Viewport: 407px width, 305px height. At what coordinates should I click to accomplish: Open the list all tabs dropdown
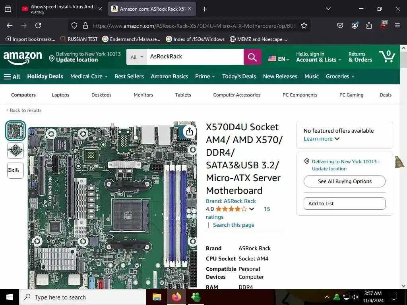click(328, 9)
